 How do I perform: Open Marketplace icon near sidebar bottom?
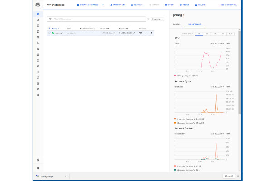pyautogui.click(x=38, y=160)
